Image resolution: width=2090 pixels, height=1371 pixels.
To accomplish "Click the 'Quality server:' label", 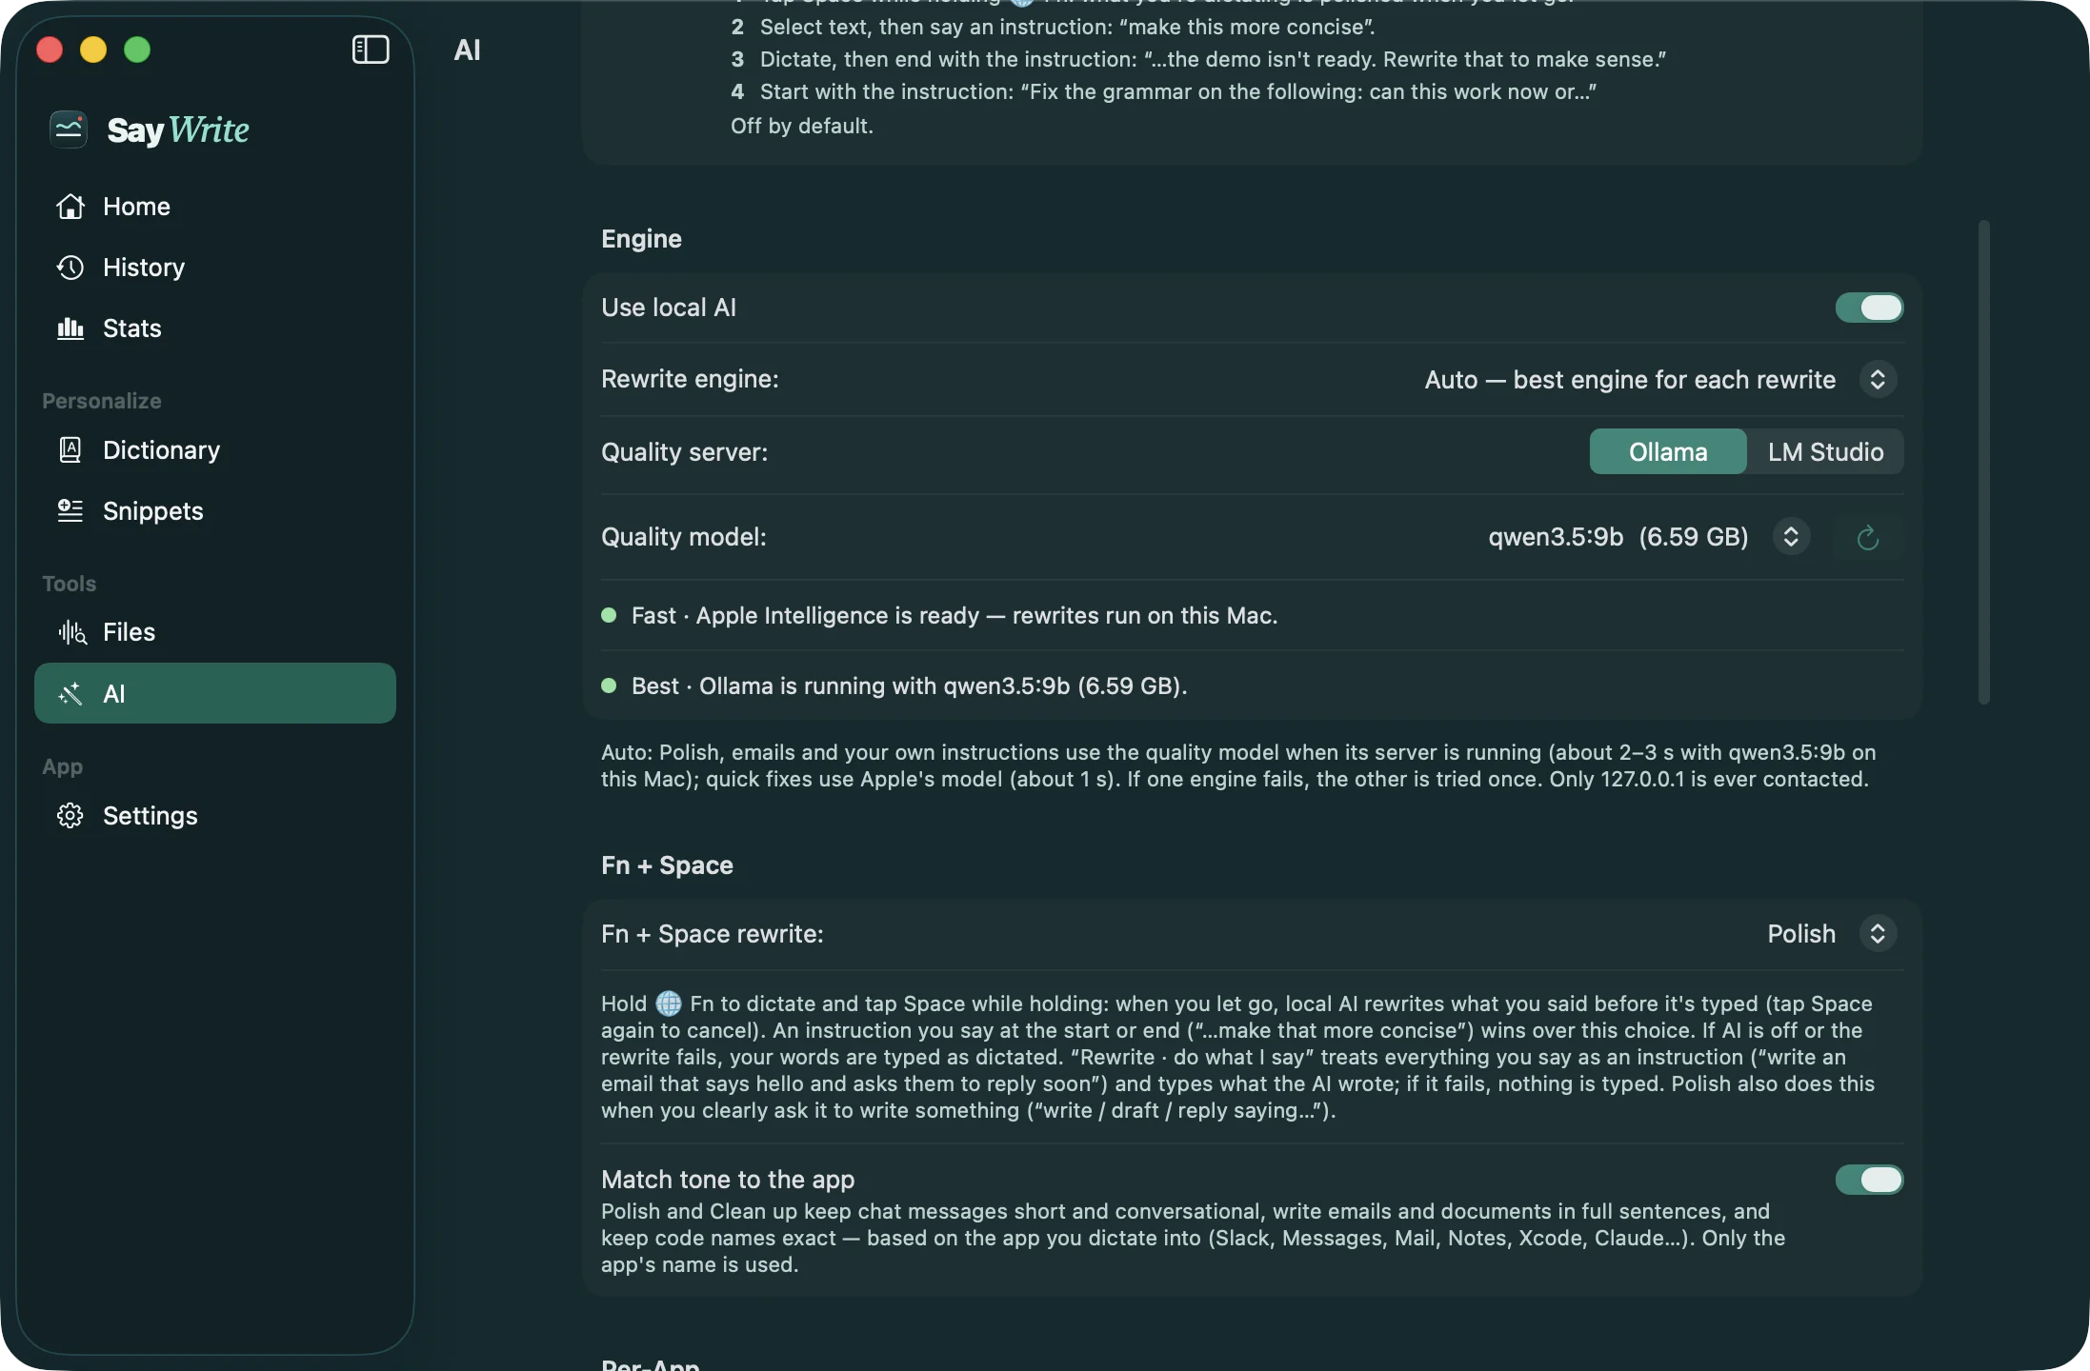I will pyautogui.click(x=684, y=452).
